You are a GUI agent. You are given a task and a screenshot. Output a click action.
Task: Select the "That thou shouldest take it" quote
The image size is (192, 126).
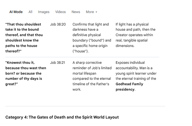click(24, 38)
